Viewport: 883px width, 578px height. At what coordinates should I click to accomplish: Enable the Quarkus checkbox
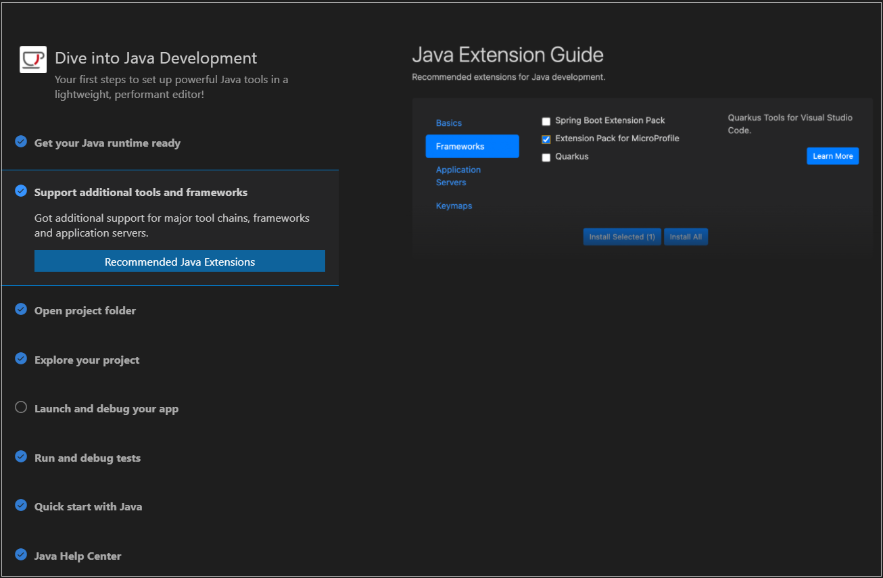546,157
